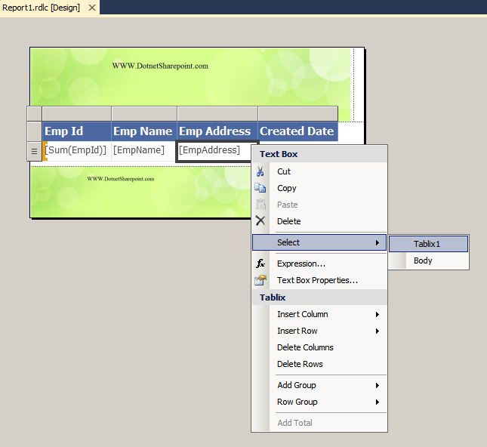Expand the Select submenu arrow
Screen dimensions: 487x447
(x=378, y=242)
